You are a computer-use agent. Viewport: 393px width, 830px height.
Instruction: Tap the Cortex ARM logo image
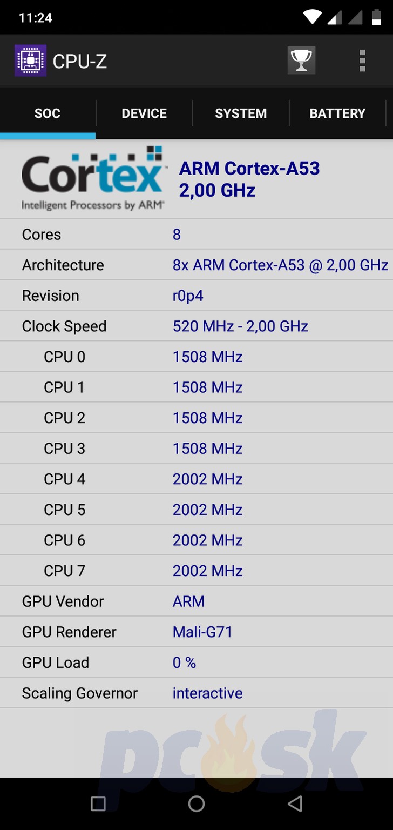tap(92, 178)
